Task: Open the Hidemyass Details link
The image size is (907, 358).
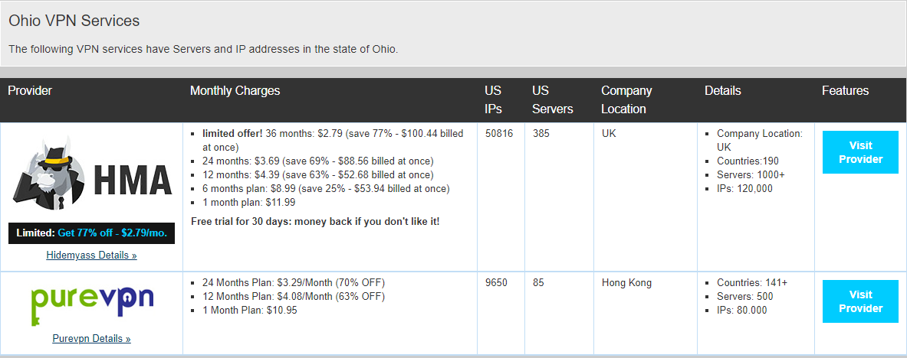Action: pos(91,255)
